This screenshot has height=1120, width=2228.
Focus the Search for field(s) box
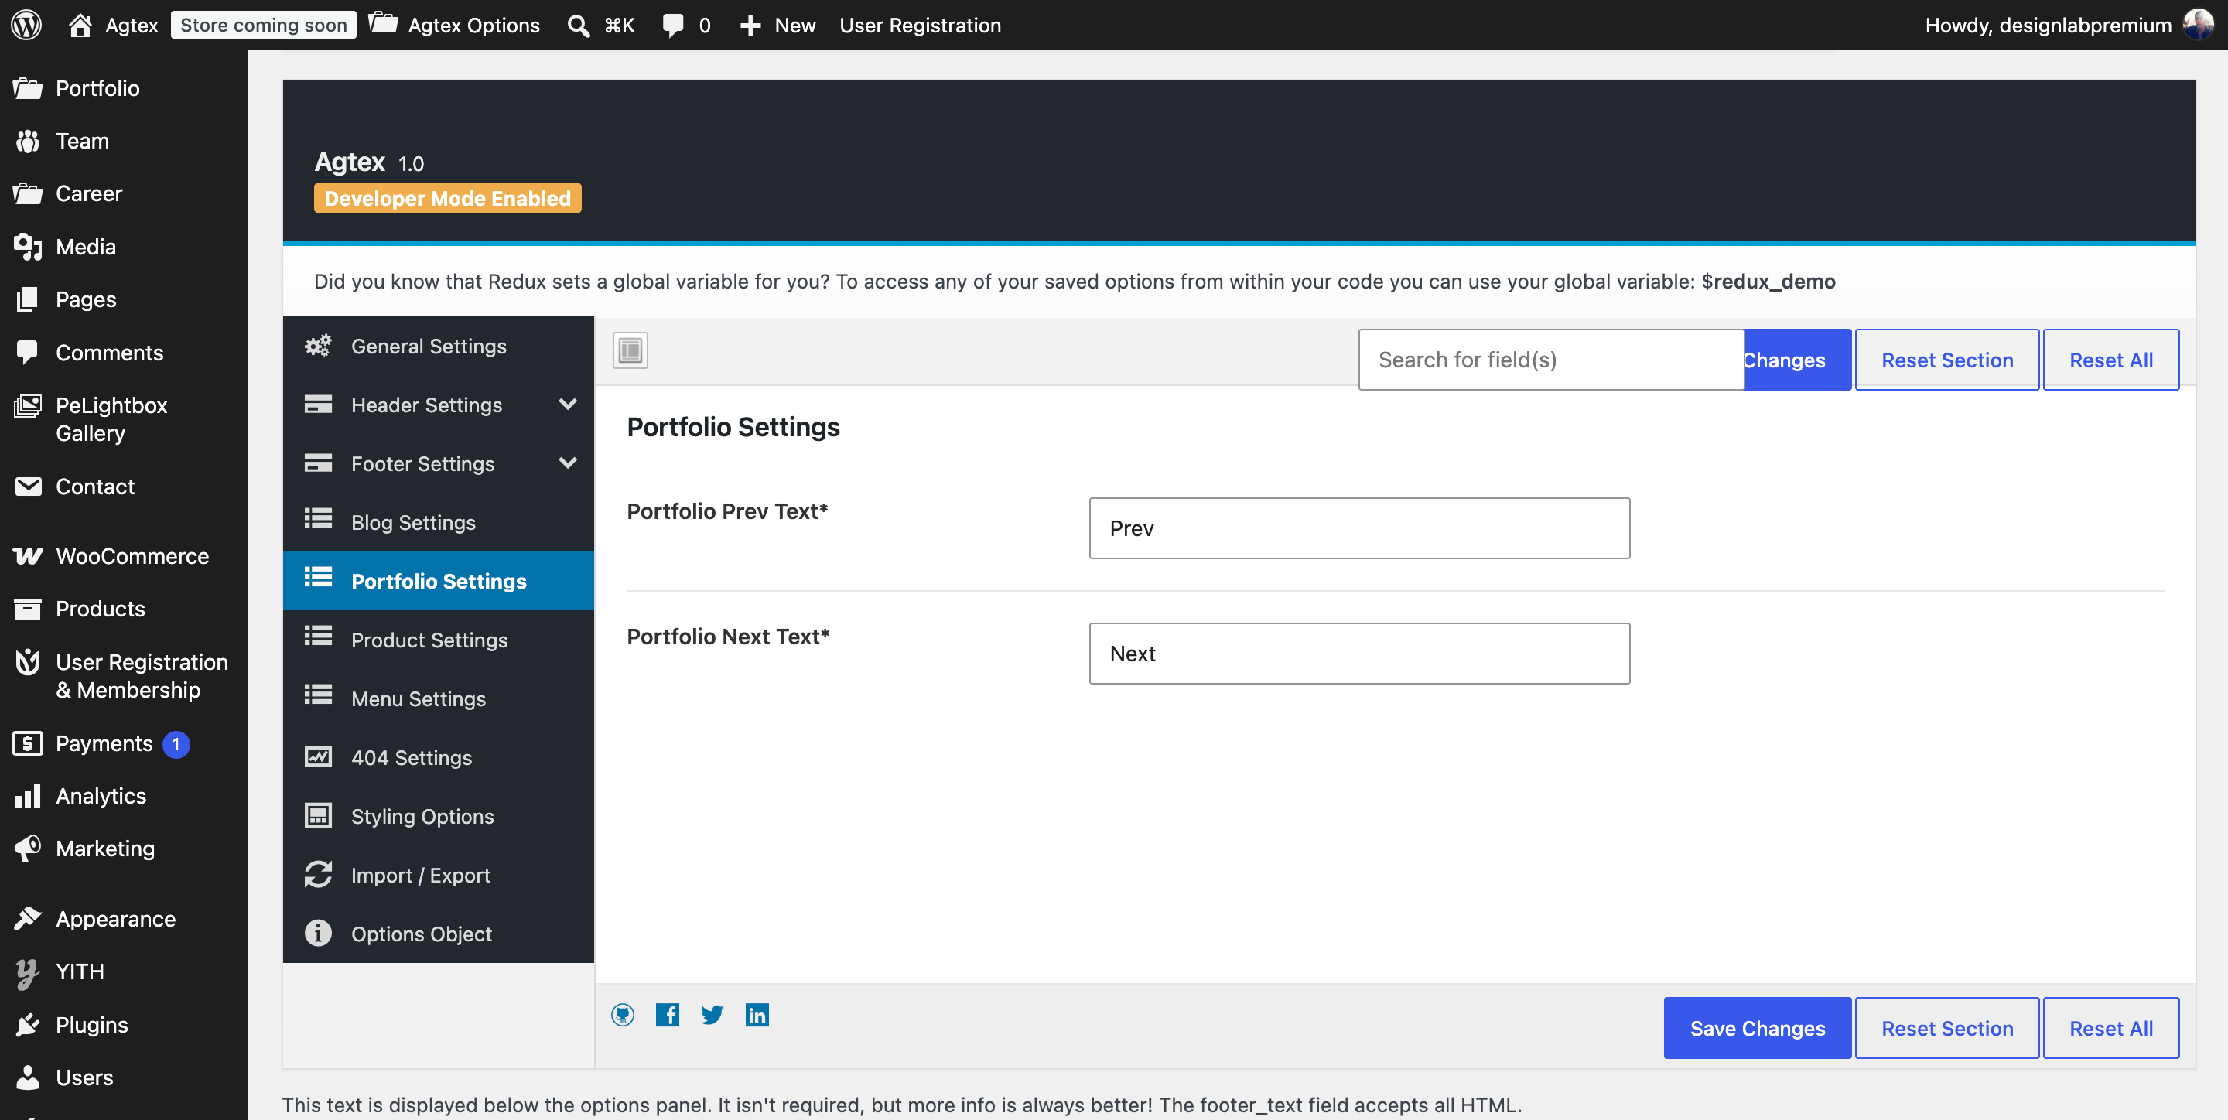1551,360
